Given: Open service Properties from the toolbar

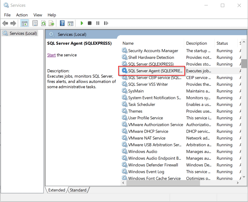Looking at the screenshot, I should coord(35,23).
